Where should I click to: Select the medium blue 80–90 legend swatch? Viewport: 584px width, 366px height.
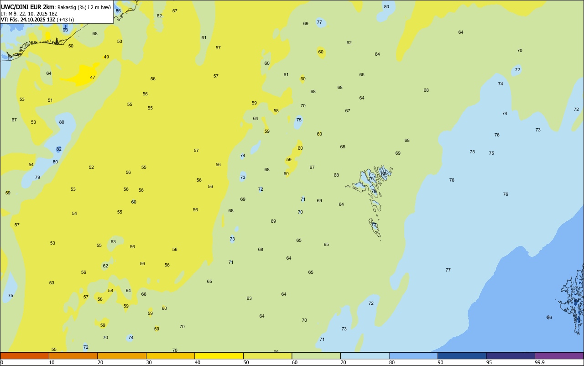(x=413, y=356)
